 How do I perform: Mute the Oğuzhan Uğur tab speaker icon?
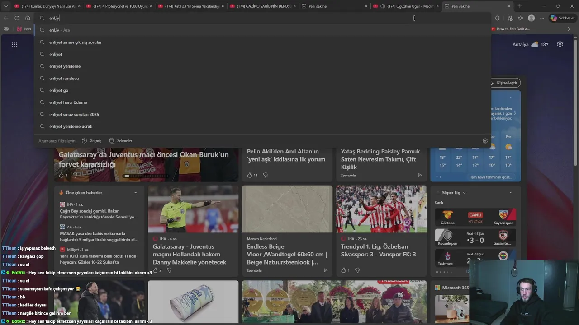click(x=383, y=6)
